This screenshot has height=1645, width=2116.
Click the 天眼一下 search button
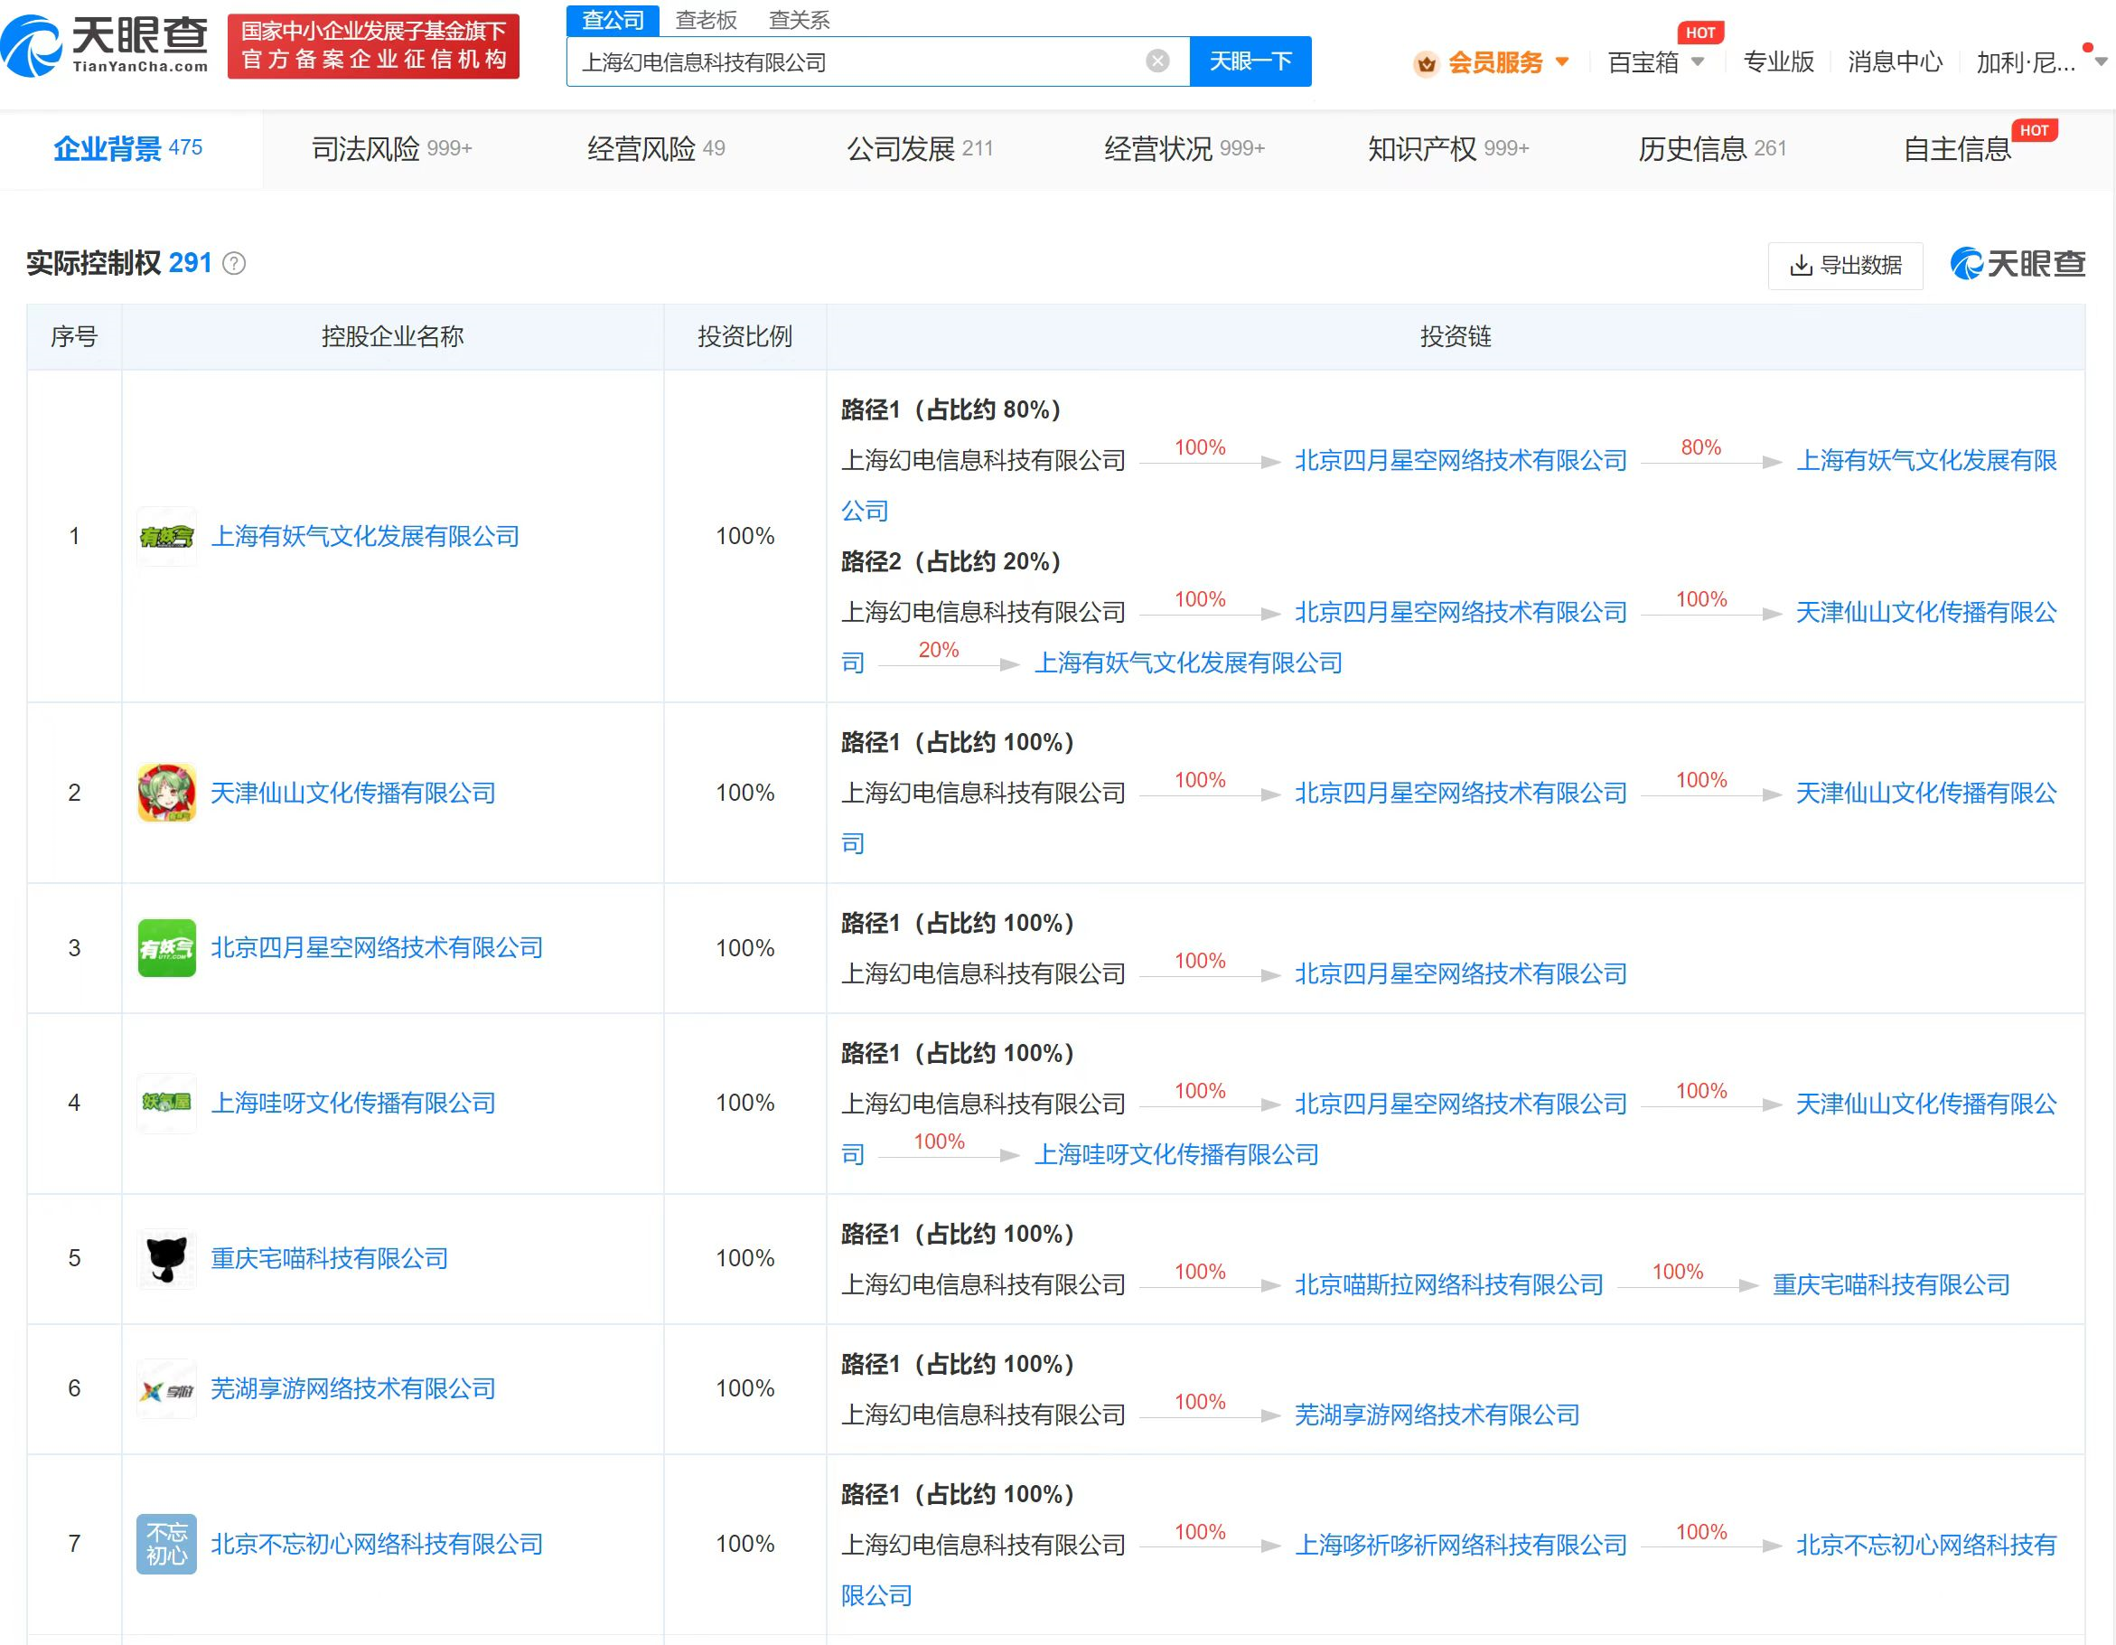click(1250, 61)
